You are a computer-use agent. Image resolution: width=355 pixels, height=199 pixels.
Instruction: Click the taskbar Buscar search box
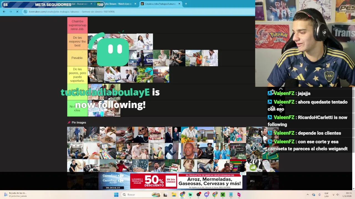[141, 195]
